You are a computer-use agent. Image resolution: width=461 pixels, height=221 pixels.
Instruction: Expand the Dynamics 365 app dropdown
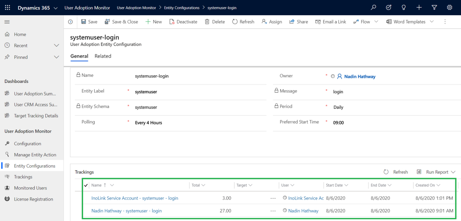coord(55,8)
